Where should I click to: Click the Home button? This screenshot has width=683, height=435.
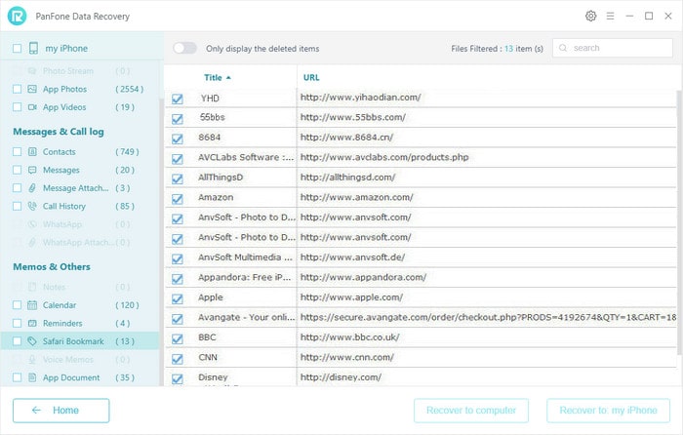click(x=60, y=411)
